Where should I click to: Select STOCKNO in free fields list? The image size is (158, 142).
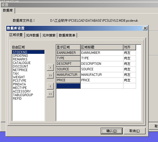(x=28, y=52)
